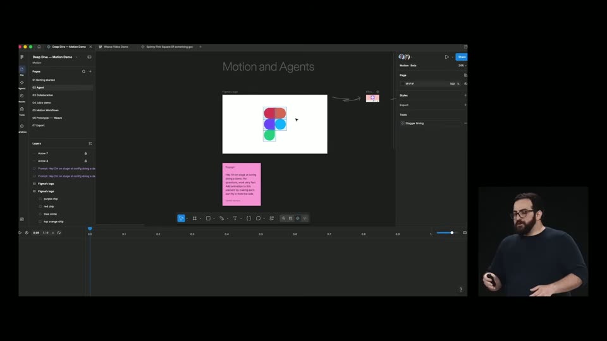Switch to Dev mode in toolbar toggle
Viewport: 607px width, 341px height.
[x=305, y=218]
